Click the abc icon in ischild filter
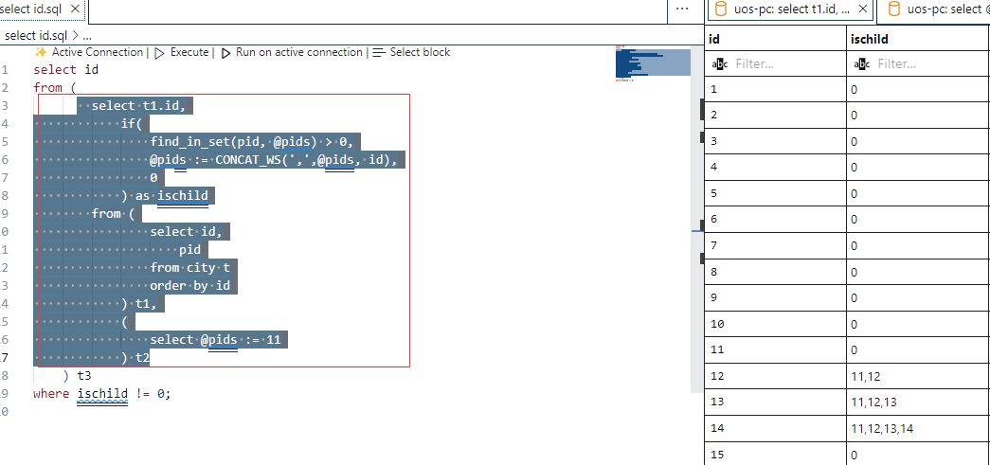The width and height of the screenshot is (990, 465). [862, 63]
